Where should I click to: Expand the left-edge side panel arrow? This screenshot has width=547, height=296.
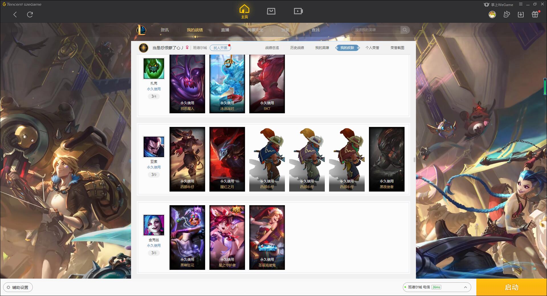[x=1, y=159]
